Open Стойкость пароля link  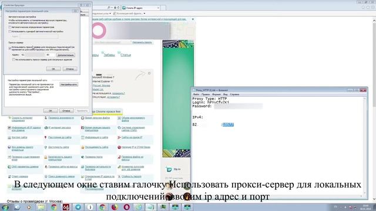click(x=132, y=176)
